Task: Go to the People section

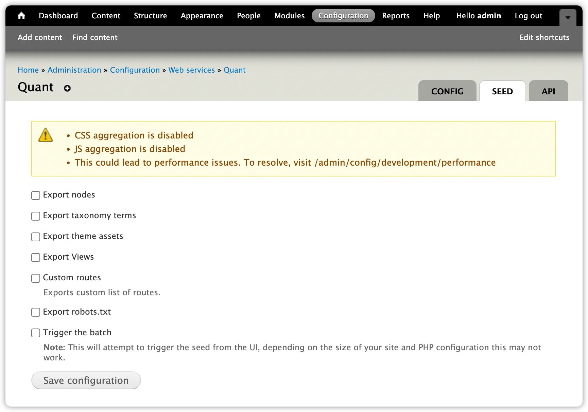Action: tap(248, 16)
